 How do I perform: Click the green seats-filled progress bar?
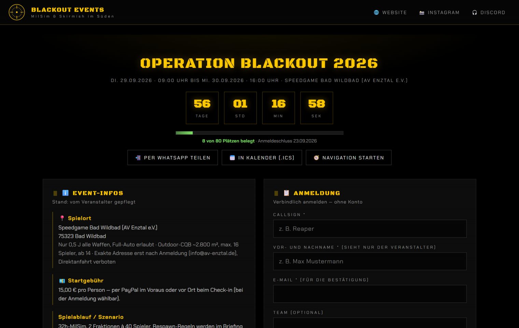tap(184, 133)
